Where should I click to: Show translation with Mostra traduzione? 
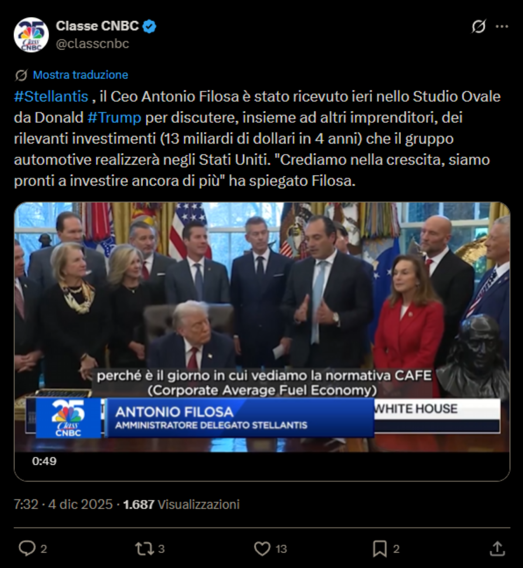click(81, 75)
